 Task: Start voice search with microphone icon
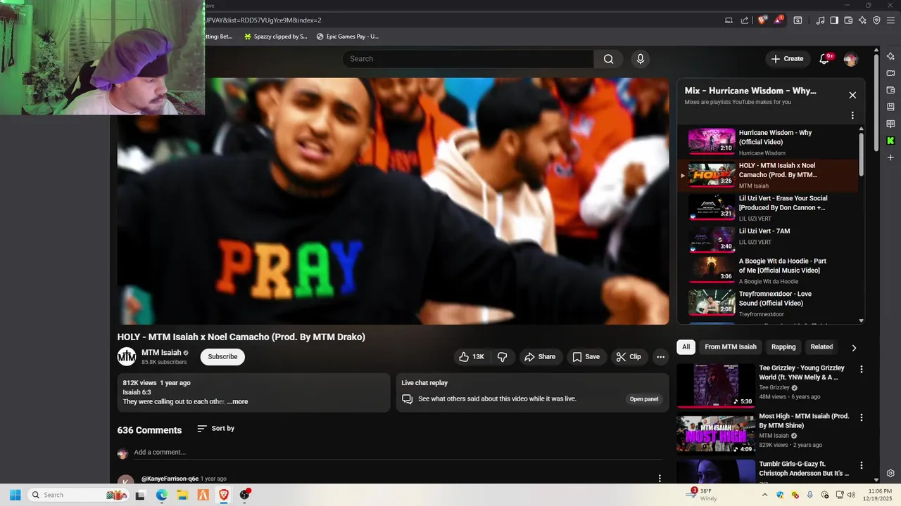tap(641, 59)
